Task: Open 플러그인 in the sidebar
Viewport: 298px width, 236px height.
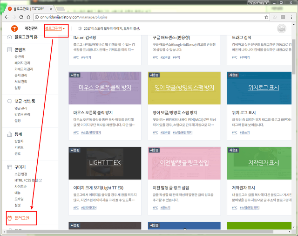Action: (22, 218)
